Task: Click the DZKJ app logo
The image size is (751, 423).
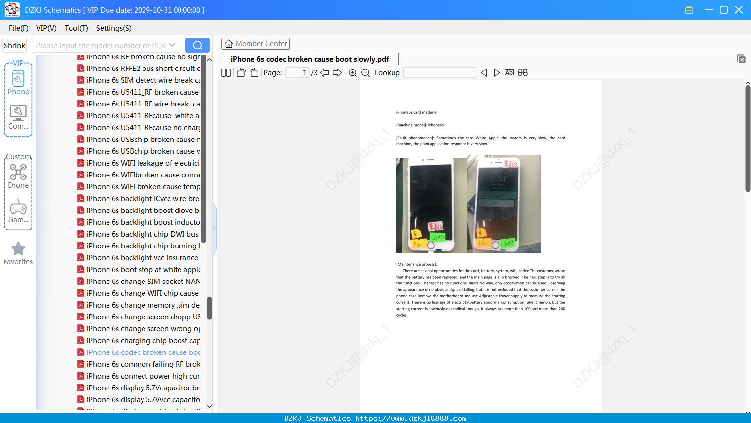Action: click(x=12, y=10)
